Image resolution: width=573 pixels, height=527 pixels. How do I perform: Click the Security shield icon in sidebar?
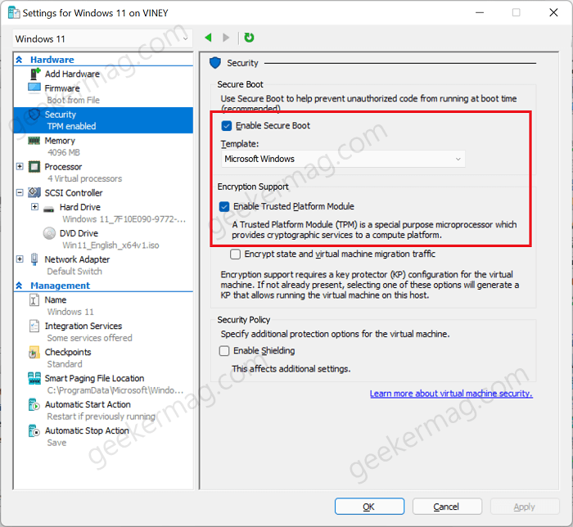tap(34, 115)
